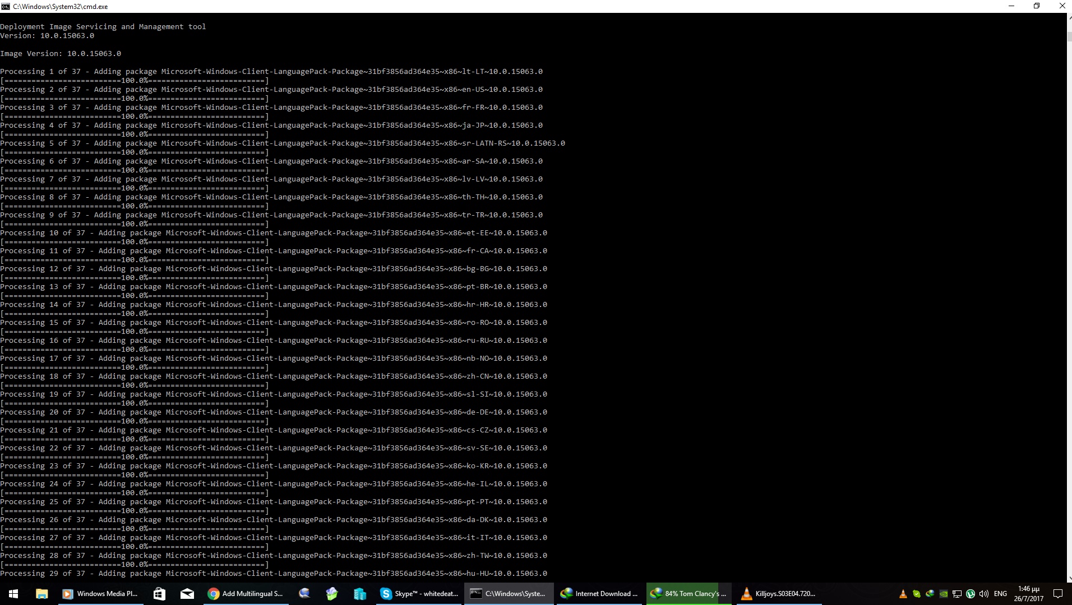Switch to Chrome 'Add Multilingual S...' window
This screenshot has height=605, width=1072.
point(246,594)
